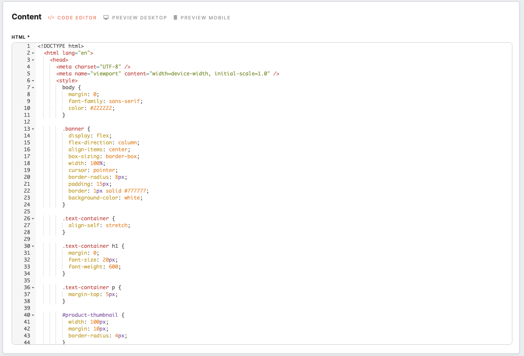Fold the .text-container p rule on line 36
The height and width of the screenshot is (356, 524).
33,287
